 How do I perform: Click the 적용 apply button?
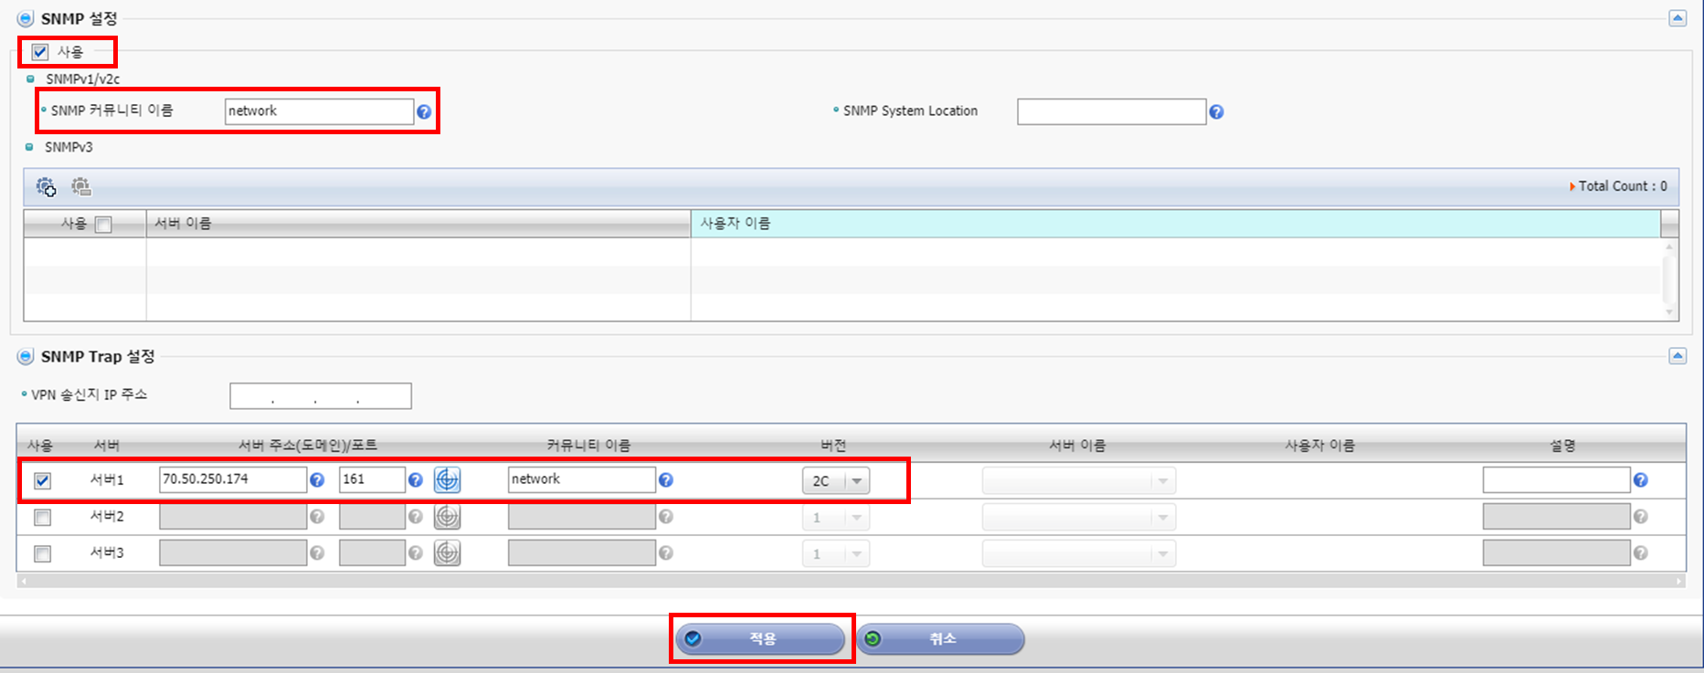point(760,638)
